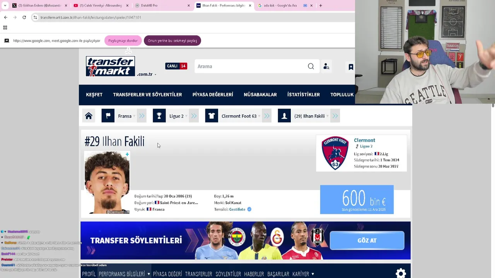Click the bookmark watchlist icon
The width and height of the screenshot is (495, 278).
tap(351, 67)
